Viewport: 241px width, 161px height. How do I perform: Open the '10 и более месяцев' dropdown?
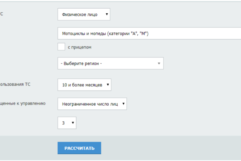84,85
